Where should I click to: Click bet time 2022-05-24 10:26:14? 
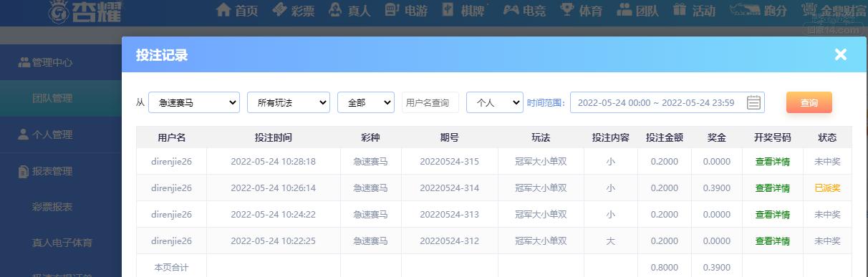pos(274,188)
